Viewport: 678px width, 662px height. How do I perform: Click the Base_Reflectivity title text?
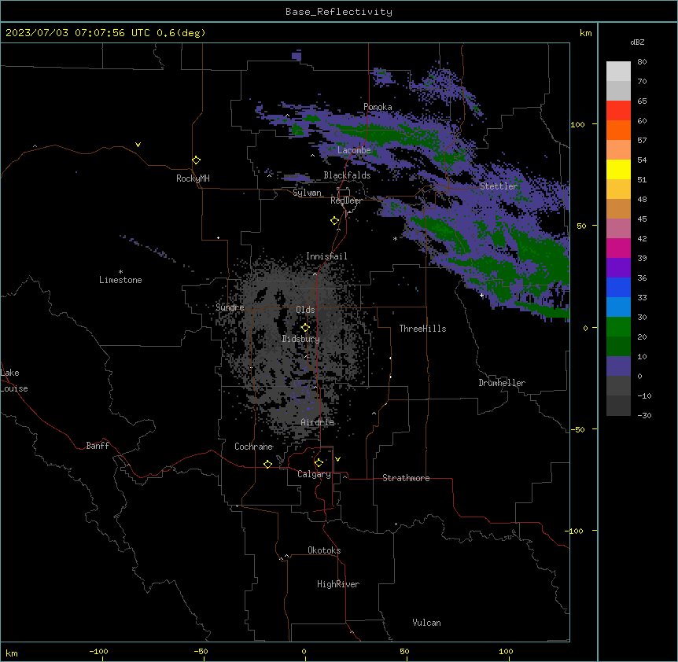pos(339,12)
